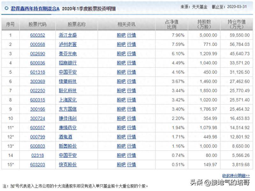Open 股吧 link in 上海家化 row
Screen dimensions: 255x191
pyautogui.click(x=121, y=100)
